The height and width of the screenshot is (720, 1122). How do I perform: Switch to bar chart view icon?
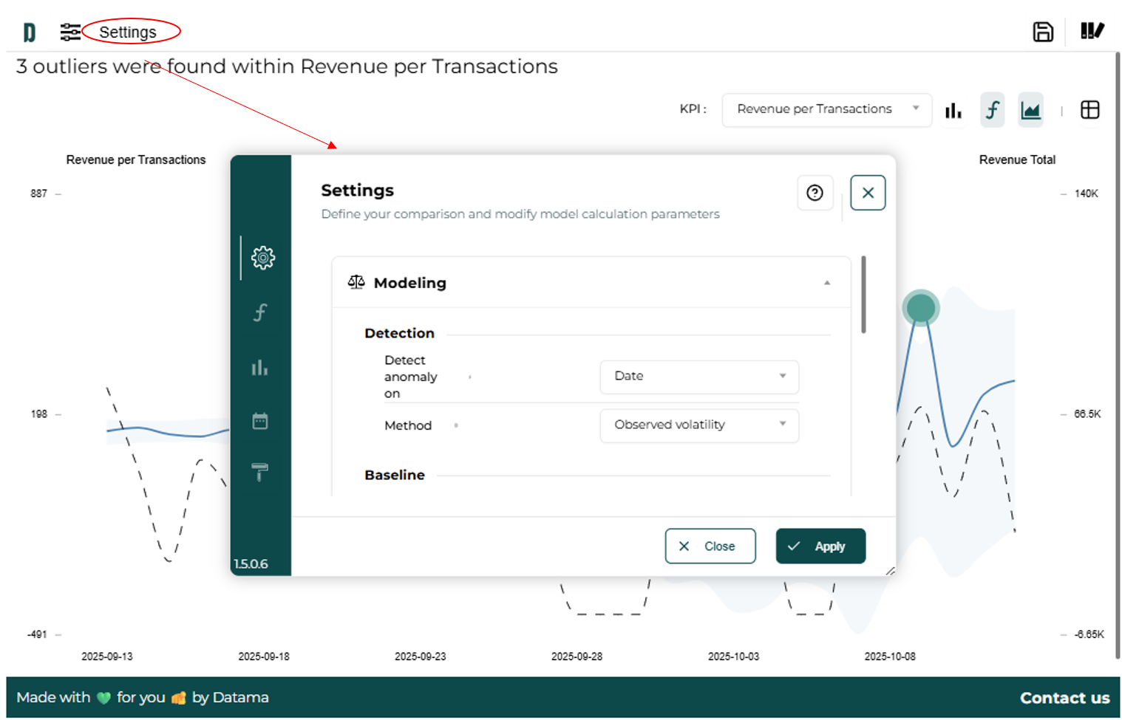[x=953, y=110]
